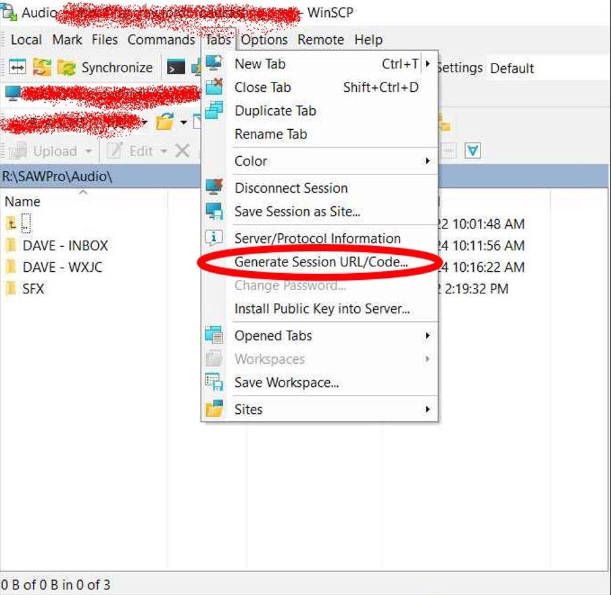Click the session tab monitor icon

tap(12, 93)
